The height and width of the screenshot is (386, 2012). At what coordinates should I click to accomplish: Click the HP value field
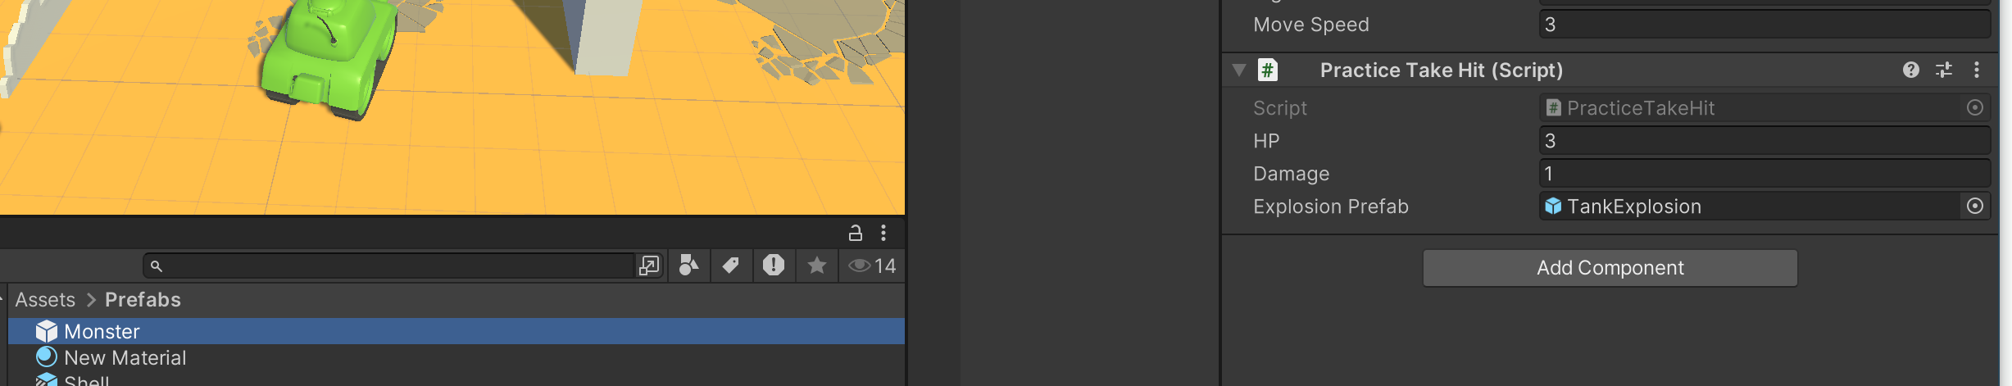pyautogui.click(x=1764, y=141)
